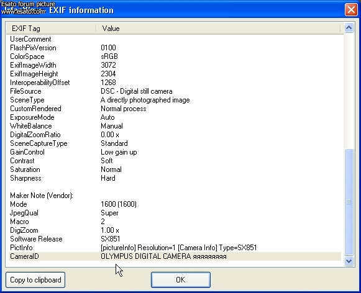Click the [pictureInfo] Resolution=1 value
361x293 pixels.
click(179, 248)
